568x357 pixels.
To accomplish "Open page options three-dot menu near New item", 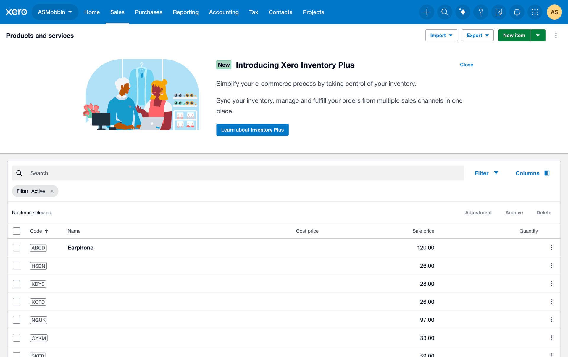I will [x=556, y=36].
